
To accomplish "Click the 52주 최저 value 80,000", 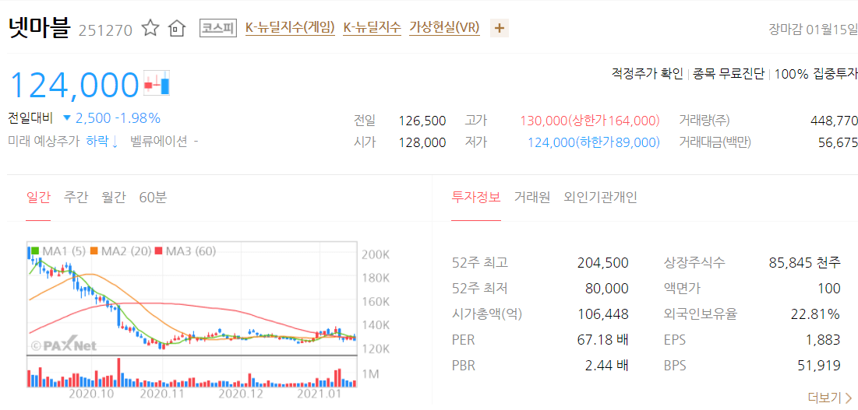I will [x=607, y=289].
